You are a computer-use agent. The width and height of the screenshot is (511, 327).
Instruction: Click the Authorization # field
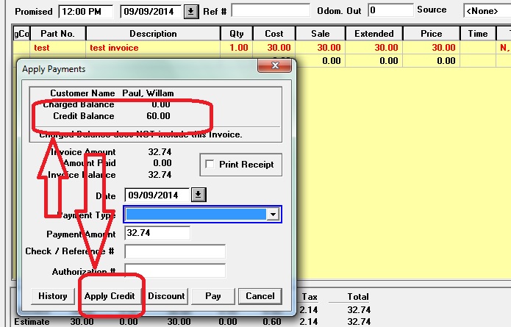click(x=175, y=270)
